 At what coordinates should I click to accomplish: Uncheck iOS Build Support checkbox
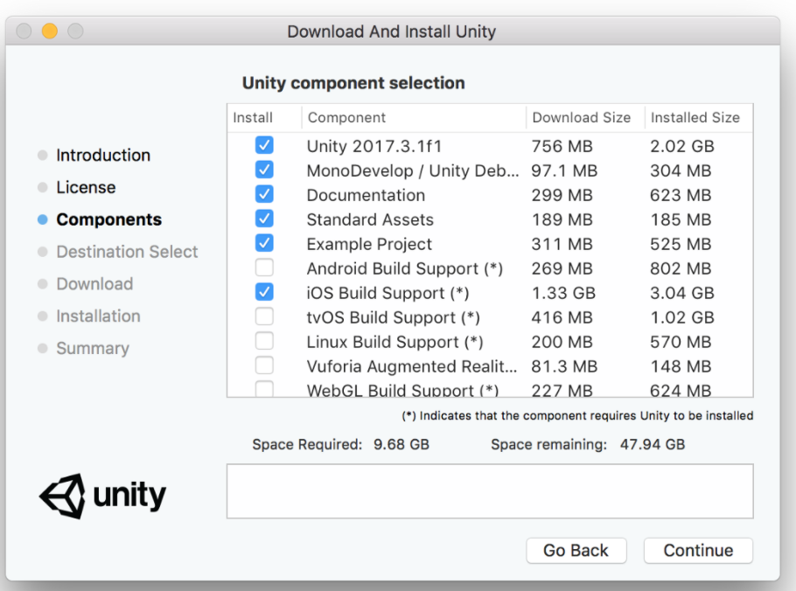(264, 292)
